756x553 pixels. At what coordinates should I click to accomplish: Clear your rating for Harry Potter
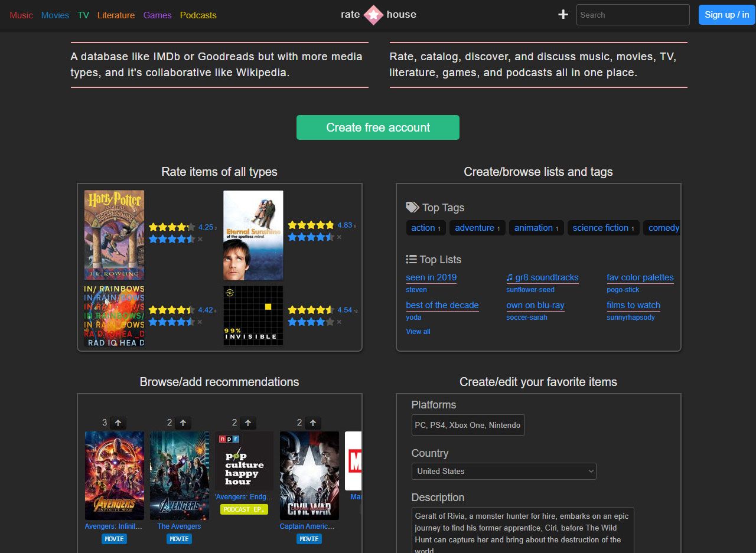click(200, 240)
